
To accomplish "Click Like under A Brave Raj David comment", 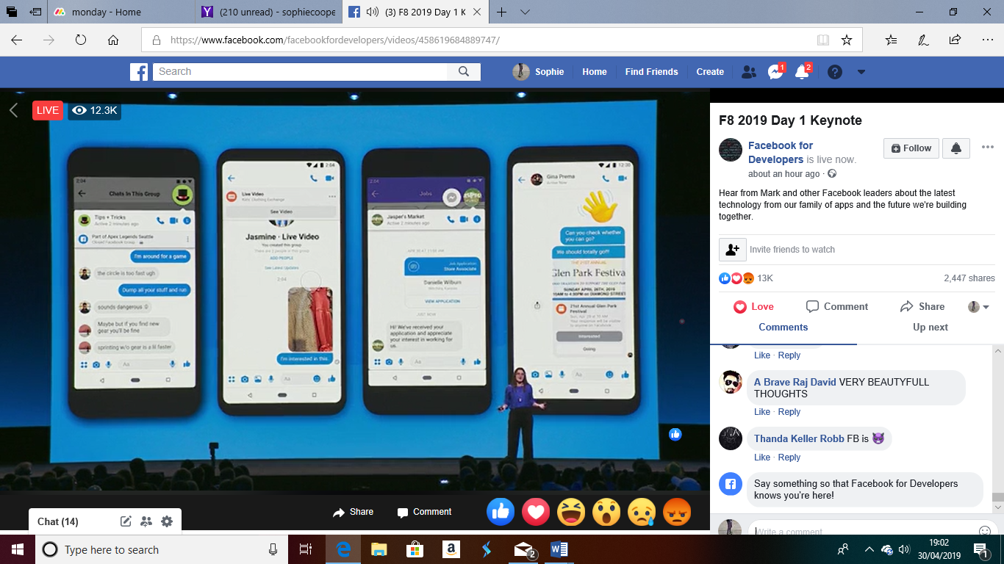I will click(x=762, y=412).
